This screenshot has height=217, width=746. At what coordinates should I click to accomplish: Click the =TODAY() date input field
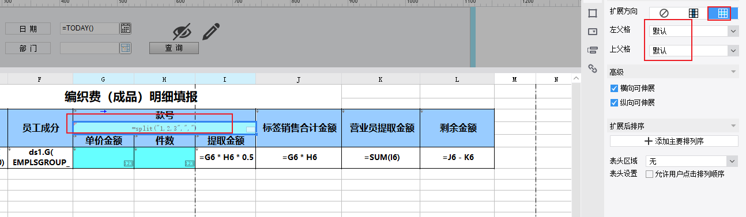coord(89,28)
